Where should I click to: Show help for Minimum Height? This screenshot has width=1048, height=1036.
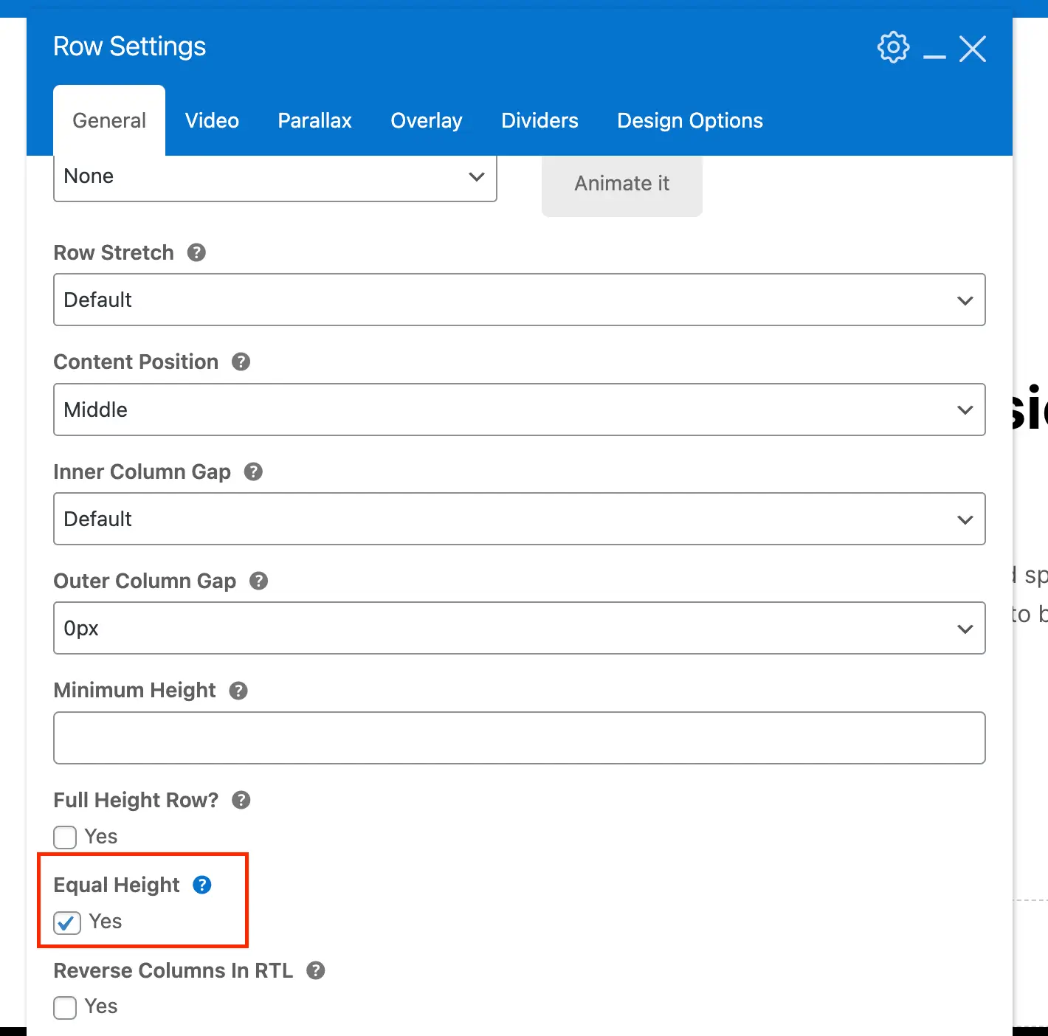click(x=238, y=691)
